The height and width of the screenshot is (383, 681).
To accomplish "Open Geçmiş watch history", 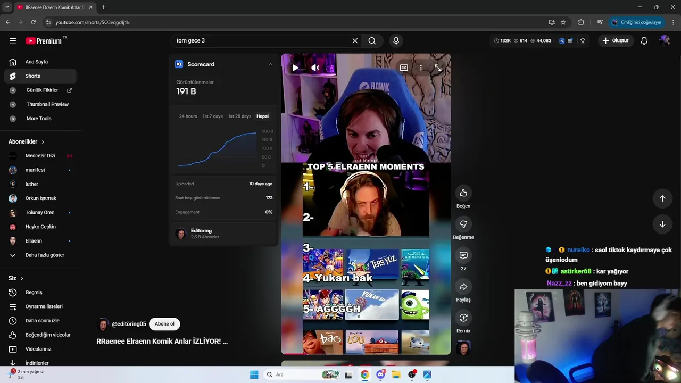I will (40, 293).
